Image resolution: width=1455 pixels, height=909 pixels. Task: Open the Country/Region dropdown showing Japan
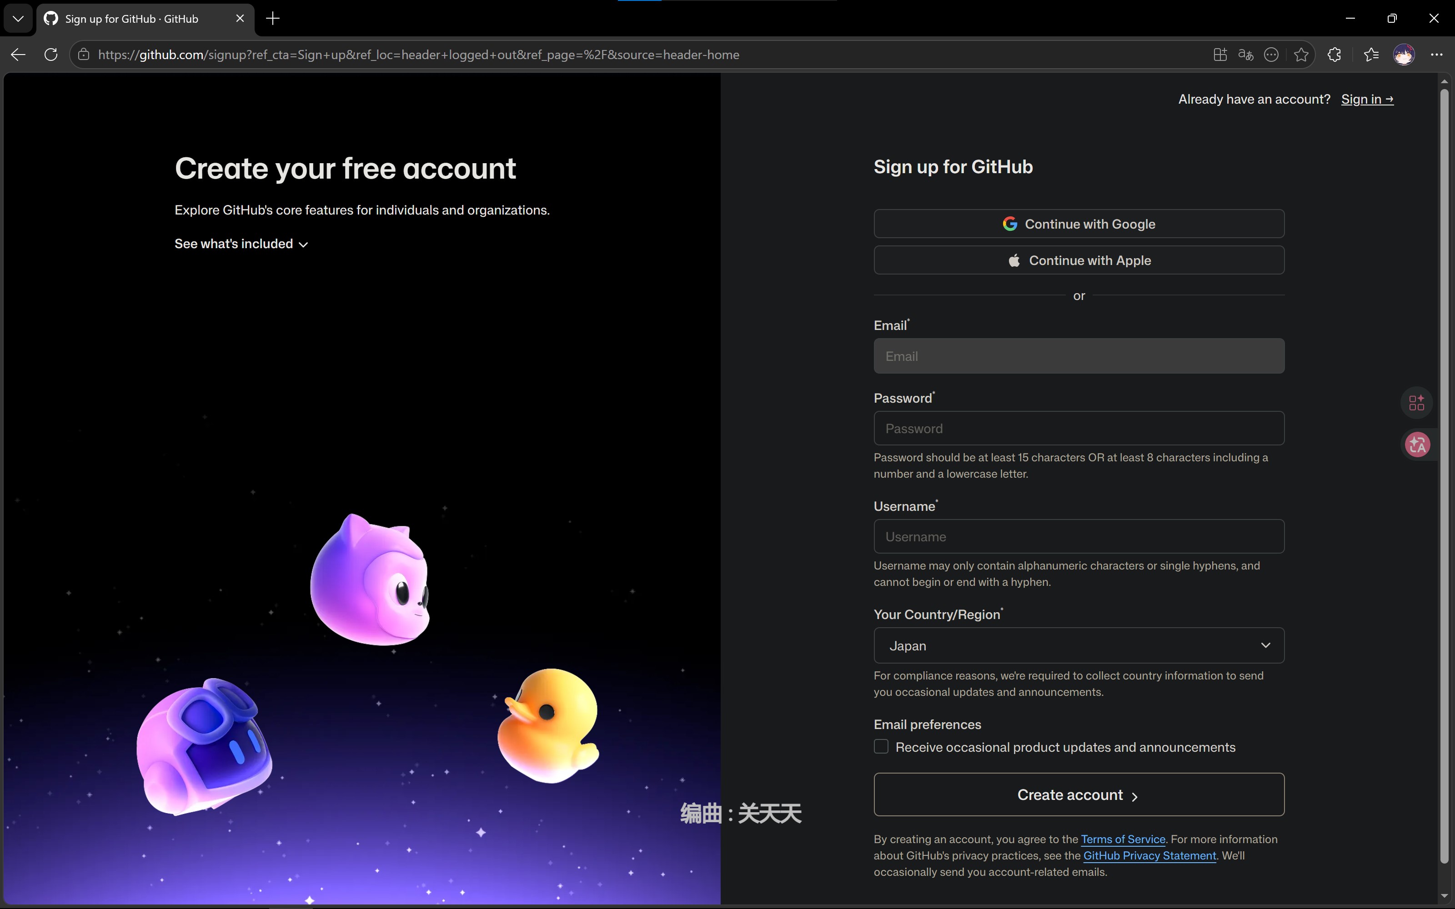click(1079, 645)
